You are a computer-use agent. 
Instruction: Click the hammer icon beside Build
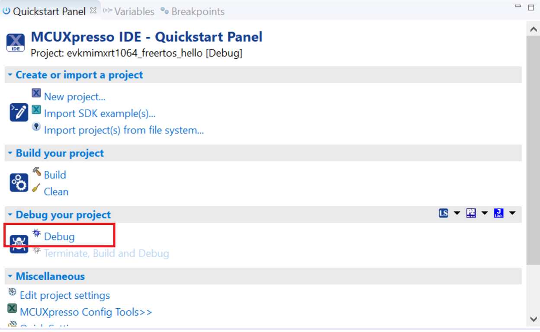tap(37, 171)
